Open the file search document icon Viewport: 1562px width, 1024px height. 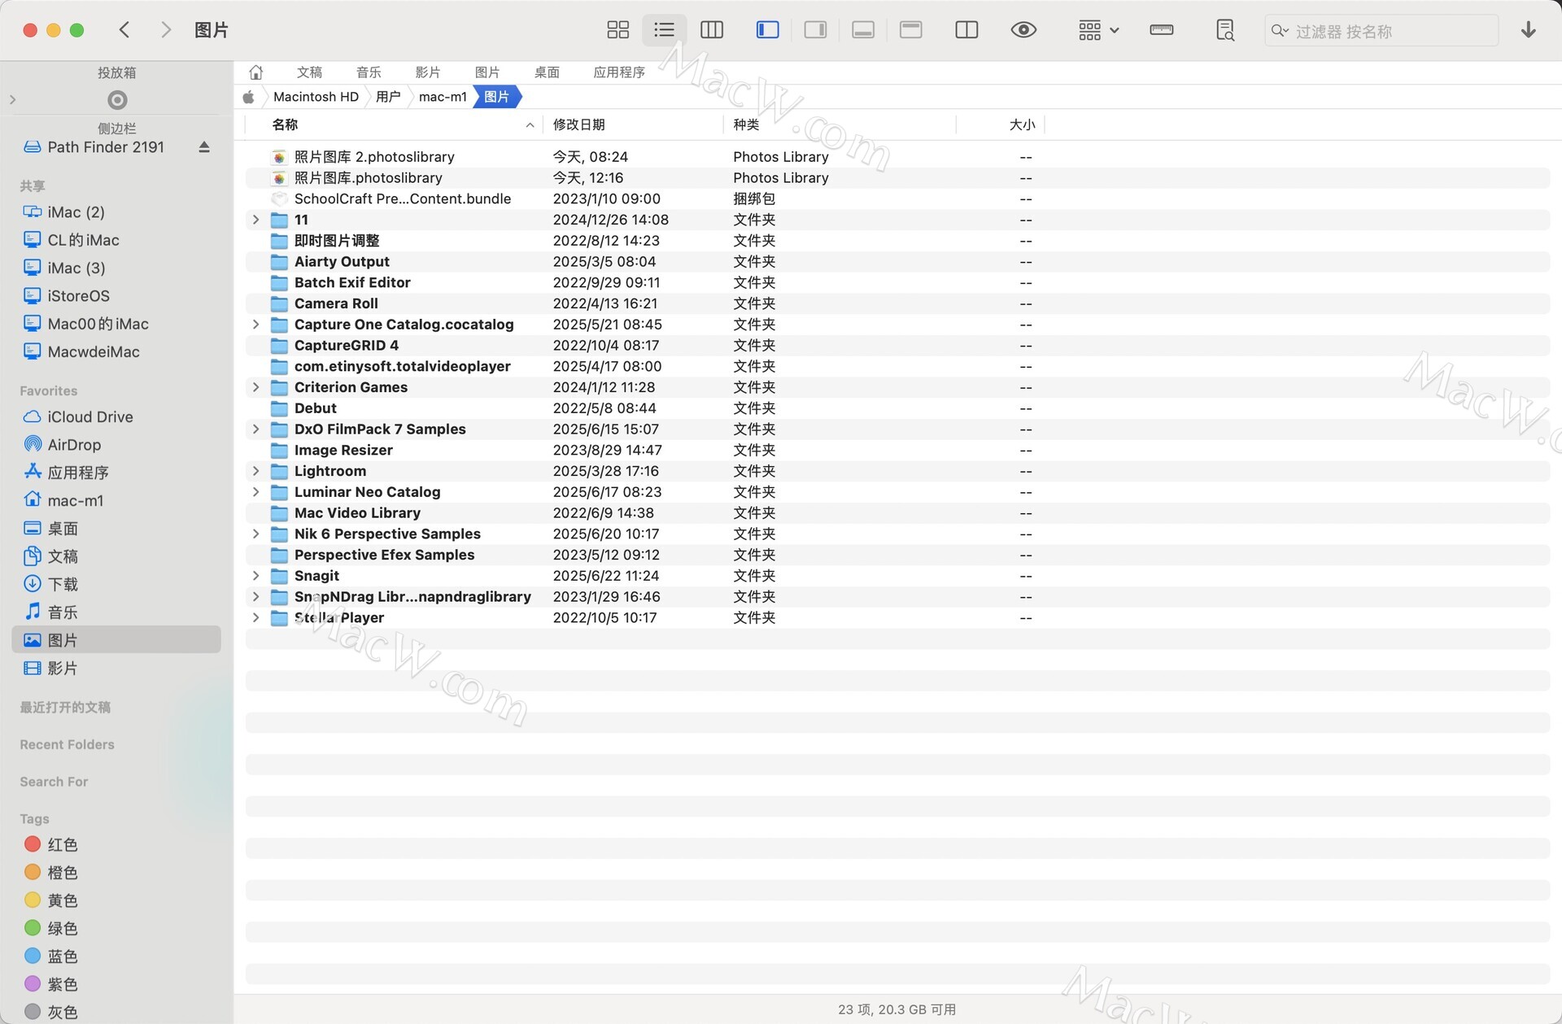click(1224, 30)
